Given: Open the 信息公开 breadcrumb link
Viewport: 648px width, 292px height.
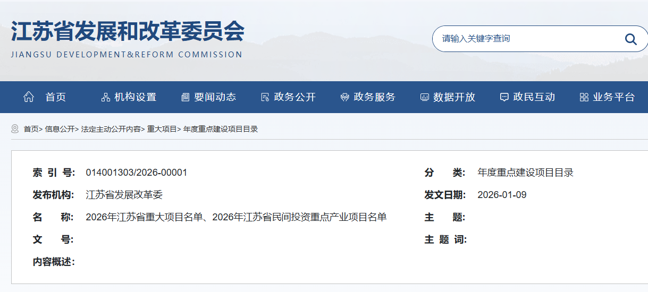Looking at the screenshot, I should coord(60,129).
